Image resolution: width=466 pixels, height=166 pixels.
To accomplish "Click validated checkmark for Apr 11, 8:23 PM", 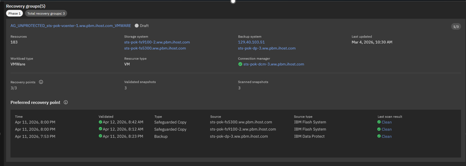I will (100, 137).
